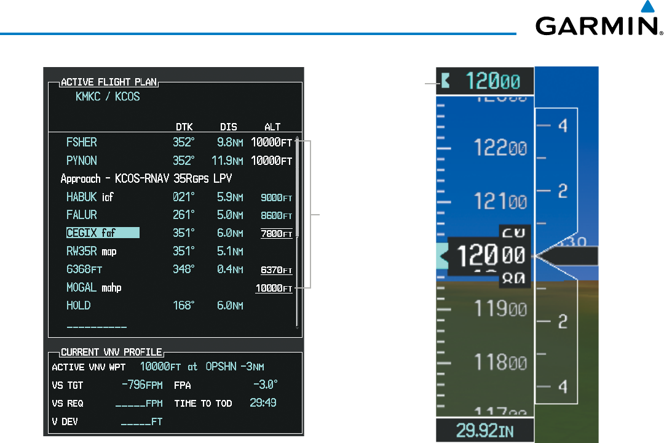Select the HOLD leg entry
The height and width of the screenshot is (443, 664).
pyautogui.click(x=78, y=306)
